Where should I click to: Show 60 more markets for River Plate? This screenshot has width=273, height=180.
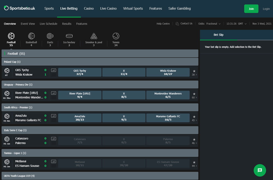click(194, 98)
